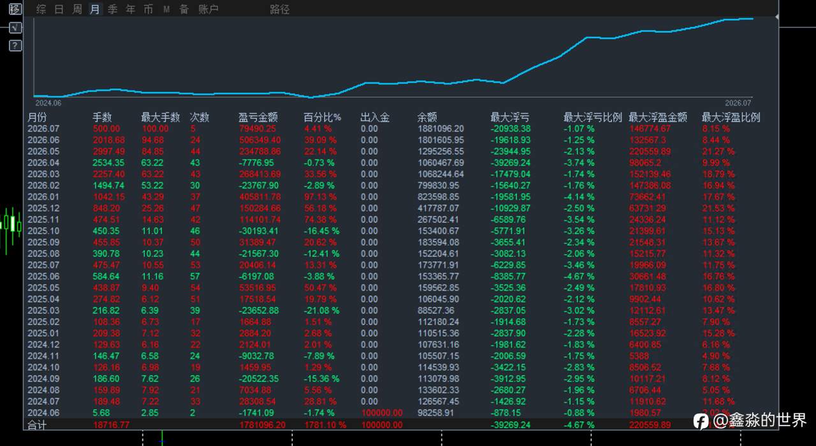Select the 2025.01 month row
The height and width of the screenshot is (446, 816).
[x=395, y=333]
